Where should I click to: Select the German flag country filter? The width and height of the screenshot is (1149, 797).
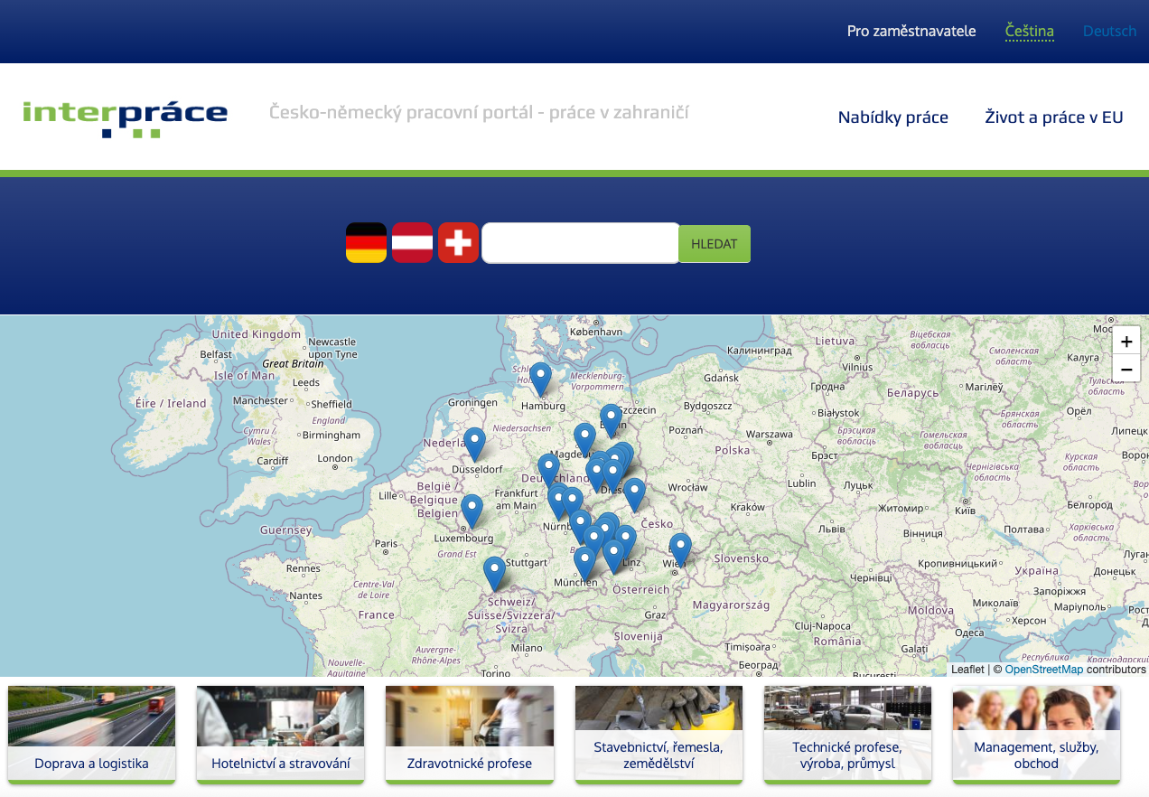click(x=366, y=243)
